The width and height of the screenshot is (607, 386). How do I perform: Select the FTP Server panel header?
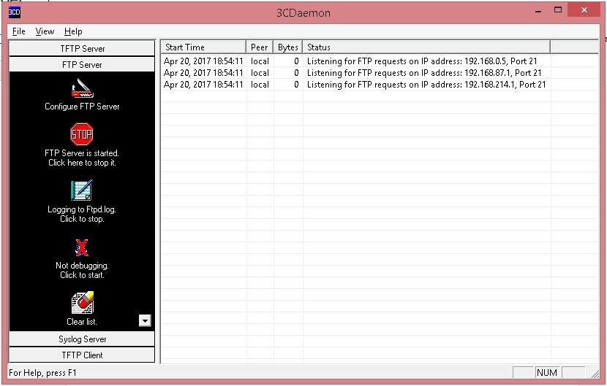82,64
